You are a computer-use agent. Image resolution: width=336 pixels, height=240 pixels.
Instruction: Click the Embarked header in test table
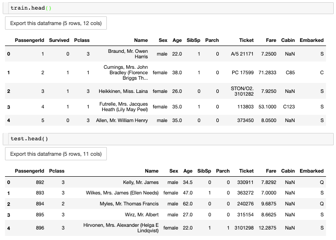pyautogui.click(x=311, y=171)
